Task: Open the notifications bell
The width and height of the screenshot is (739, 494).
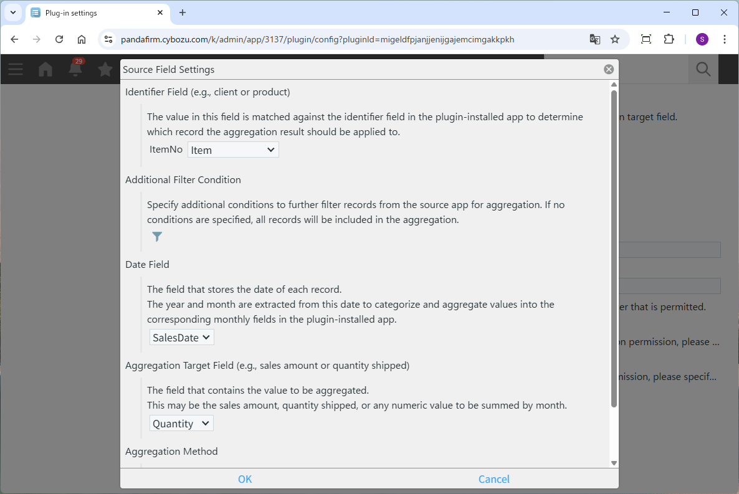Action: pyautogui.click(x=75, y=69)
